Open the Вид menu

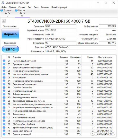[x=30, y=7]
